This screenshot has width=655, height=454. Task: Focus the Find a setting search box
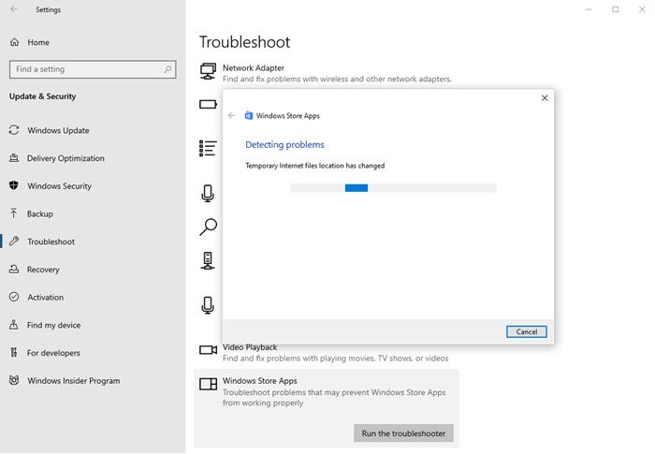(84, 69)
